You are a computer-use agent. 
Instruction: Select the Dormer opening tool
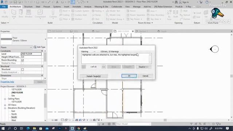pyautogui.click(x=185, y=19)
